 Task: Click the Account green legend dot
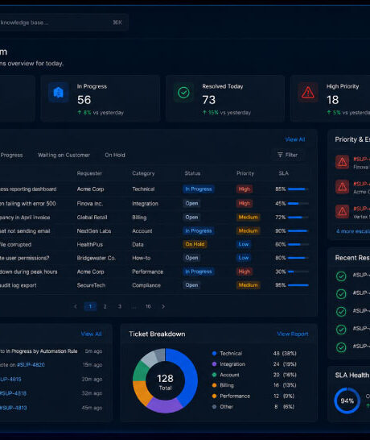coord(214,375)
